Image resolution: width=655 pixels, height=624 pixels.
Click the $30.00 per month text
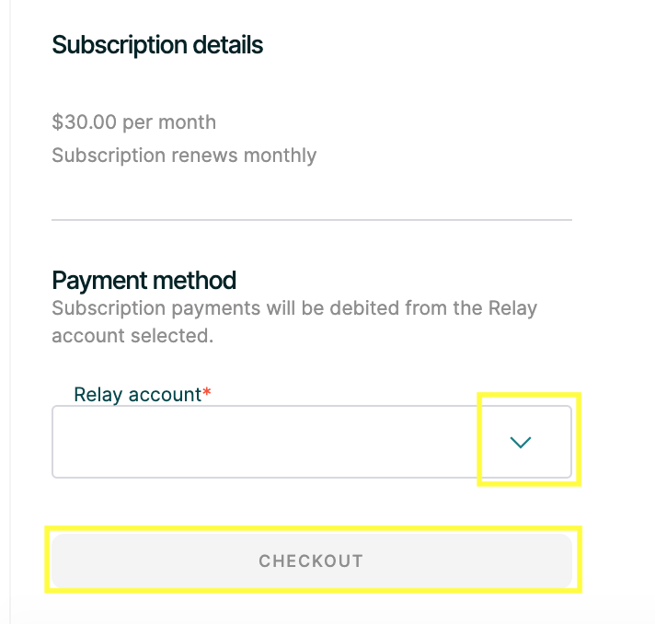tap(134, 122)
